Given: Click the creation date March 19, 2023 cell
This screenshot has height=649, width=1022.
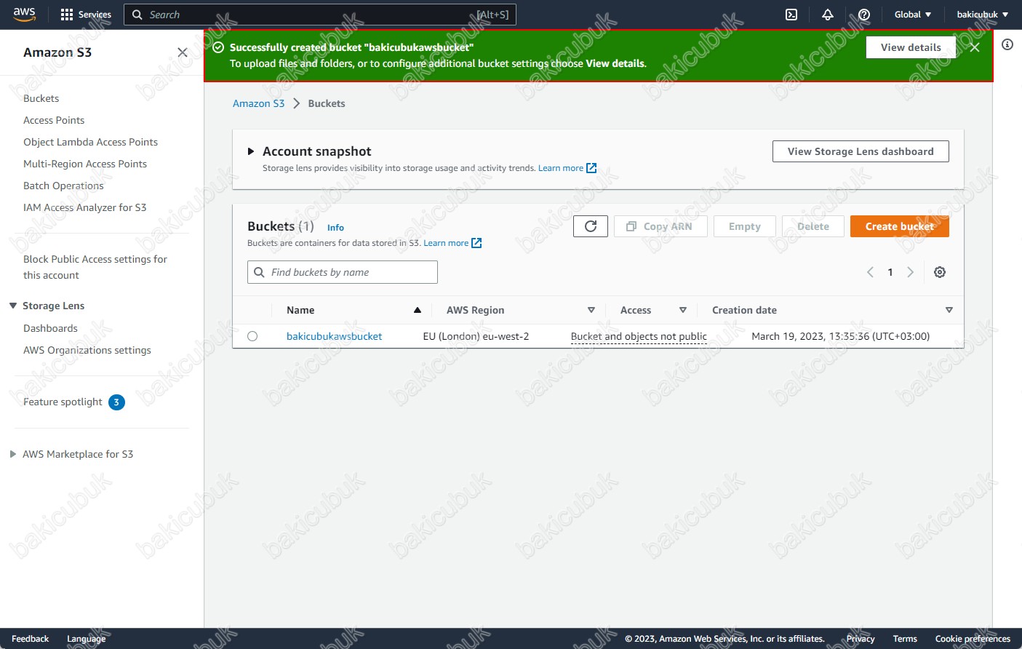Looking at the screenshot, I should [840, 336].
